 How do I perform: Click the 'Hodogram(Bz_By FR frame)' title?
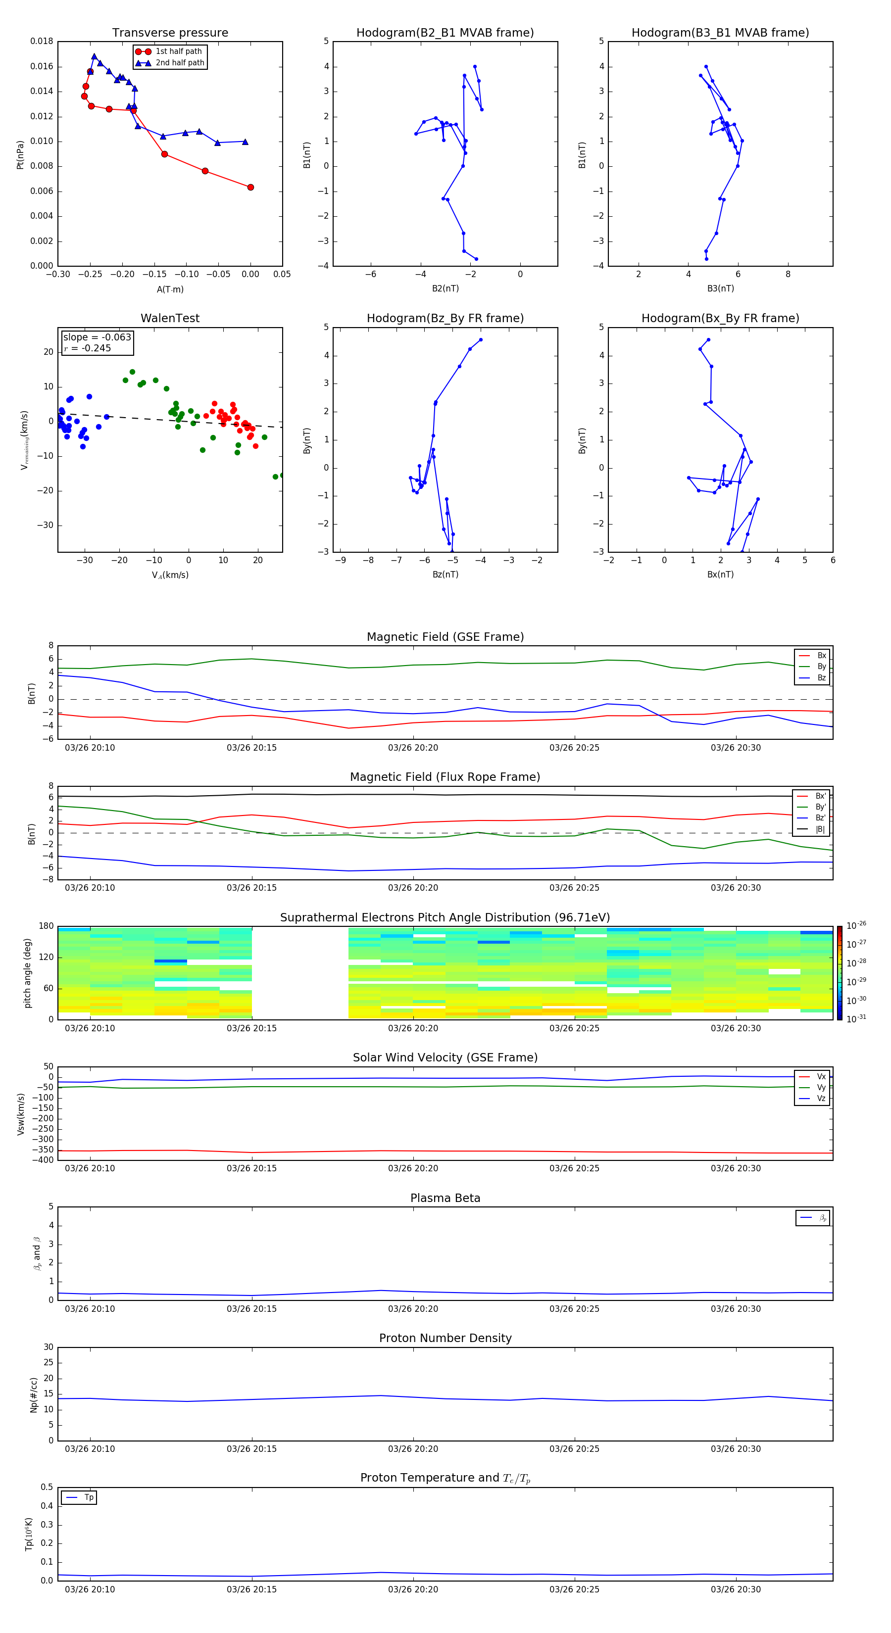pyautogui.click(x=445, y=318)
